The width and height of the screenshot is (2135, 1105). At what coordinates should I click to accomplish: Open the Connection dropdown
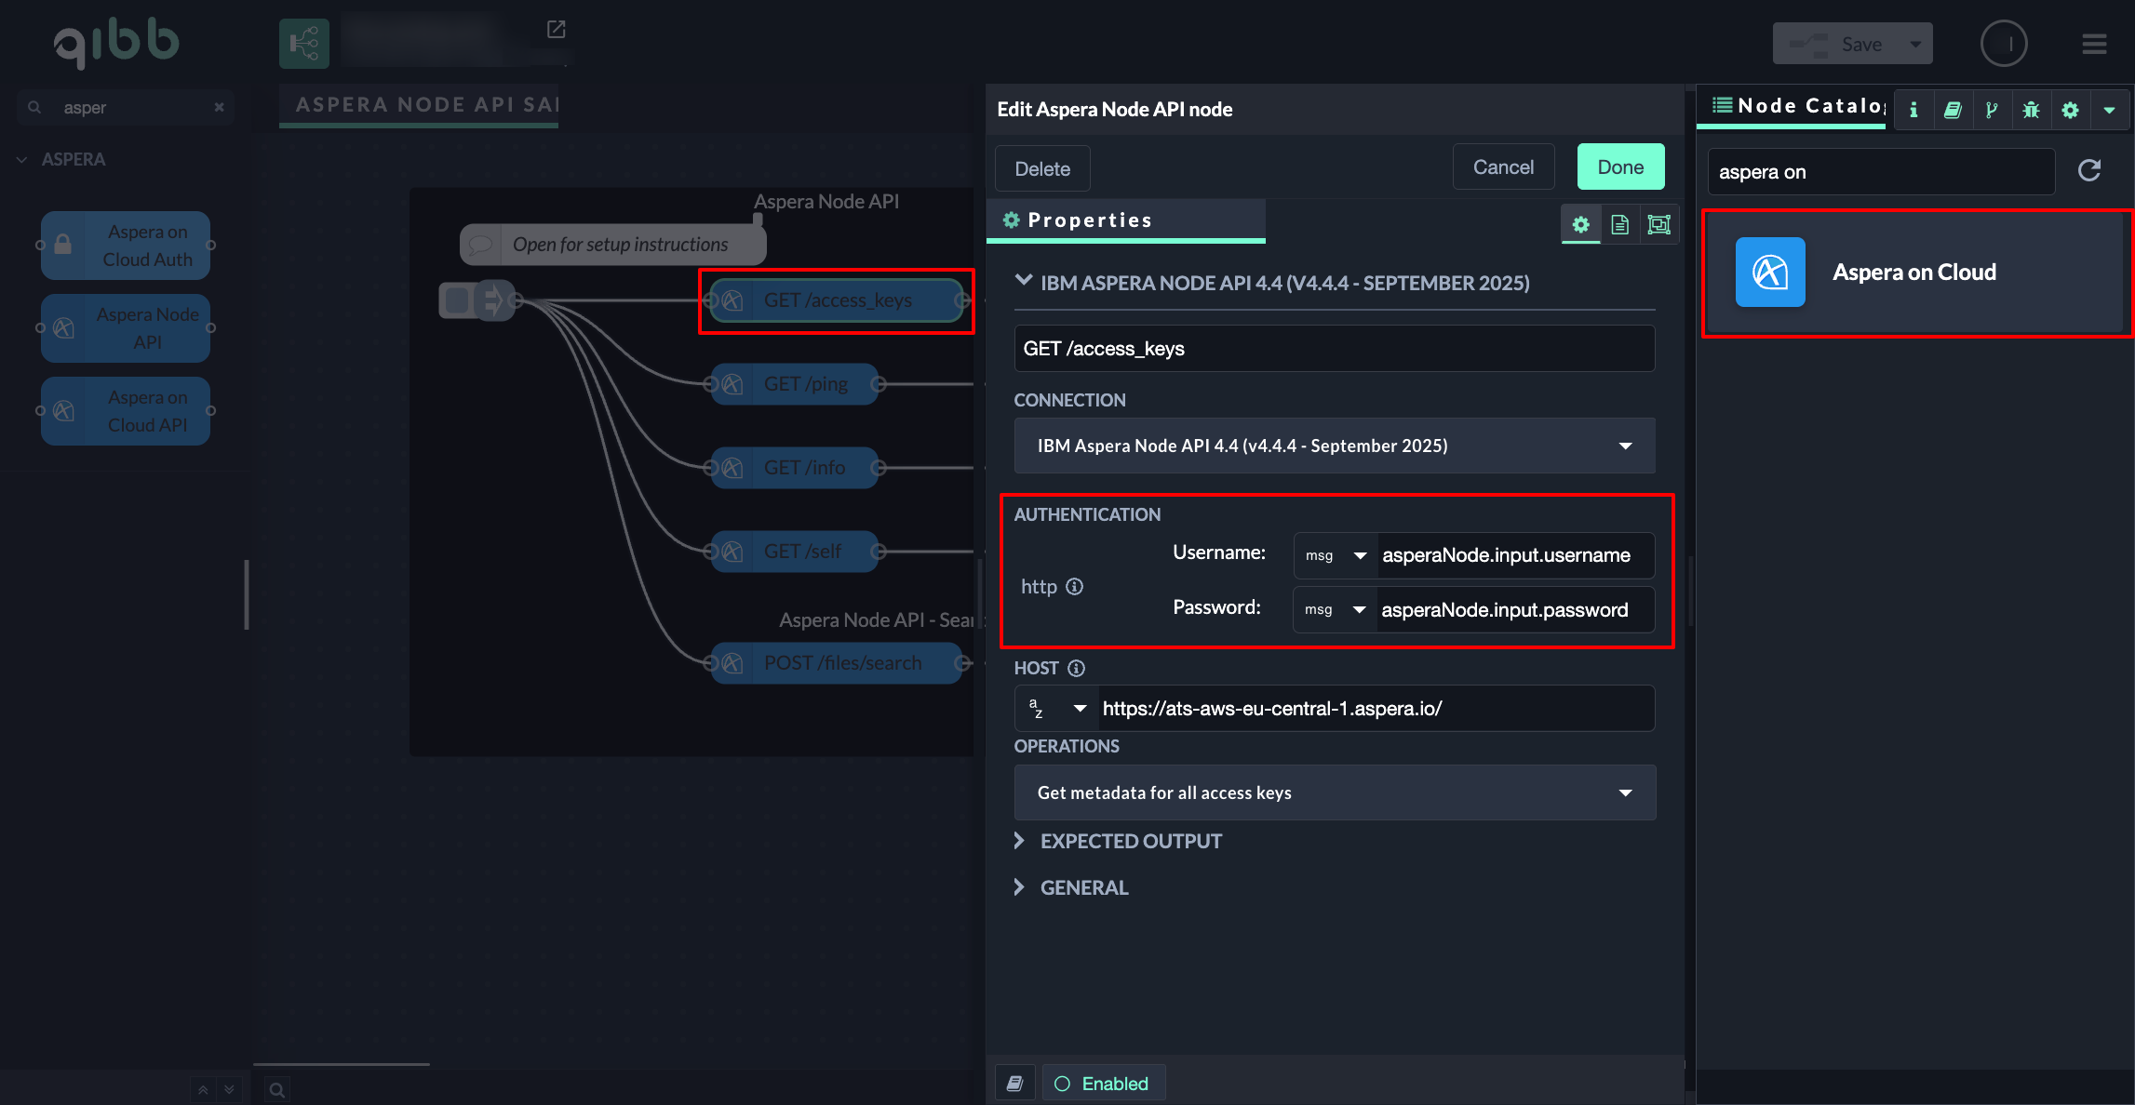coord(1334,446)
